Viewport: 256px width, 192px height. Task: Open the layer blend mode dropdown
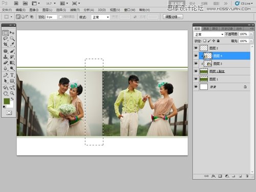click(209, 34)
